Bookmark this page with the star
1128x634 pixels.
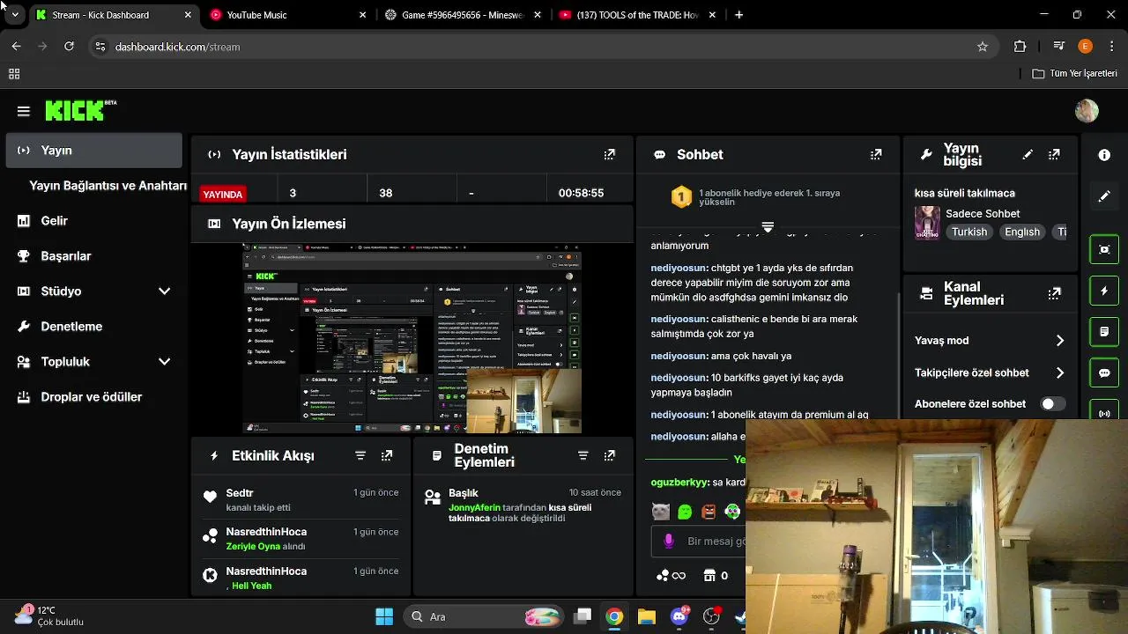click(983, 47)
